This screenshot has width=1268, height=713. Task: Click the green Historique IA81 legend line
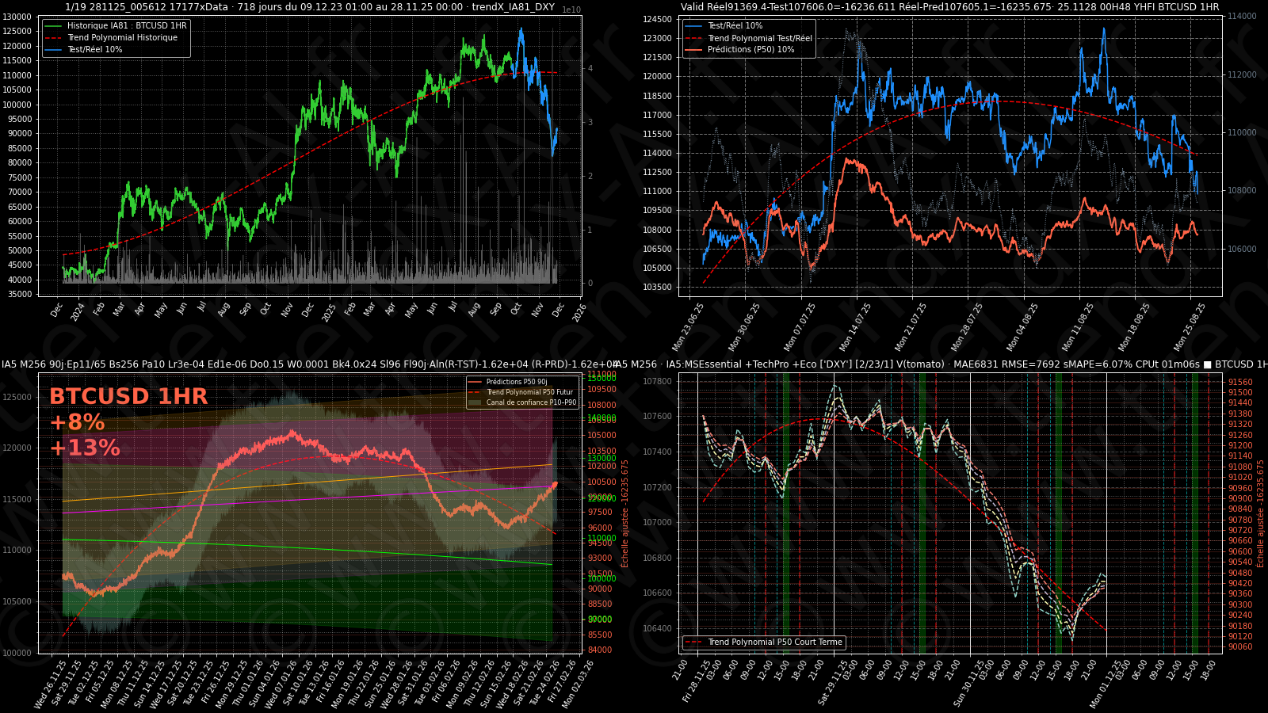point(53,26)
